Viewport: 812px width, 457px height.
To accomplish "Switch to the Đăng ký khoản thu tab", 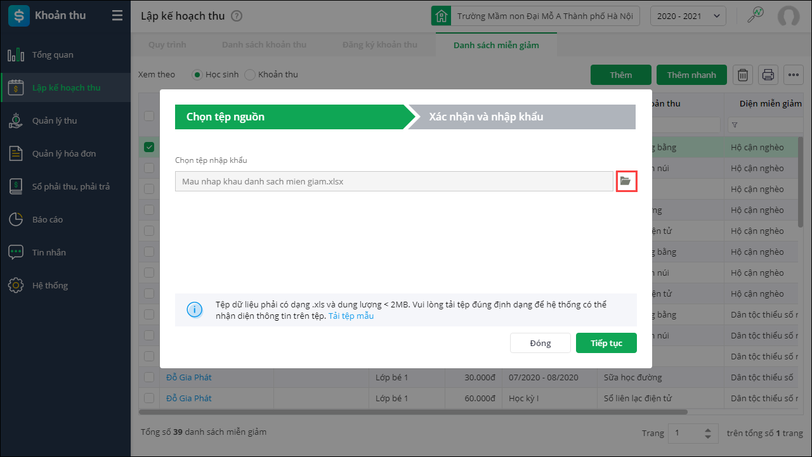I will (379, 45).
